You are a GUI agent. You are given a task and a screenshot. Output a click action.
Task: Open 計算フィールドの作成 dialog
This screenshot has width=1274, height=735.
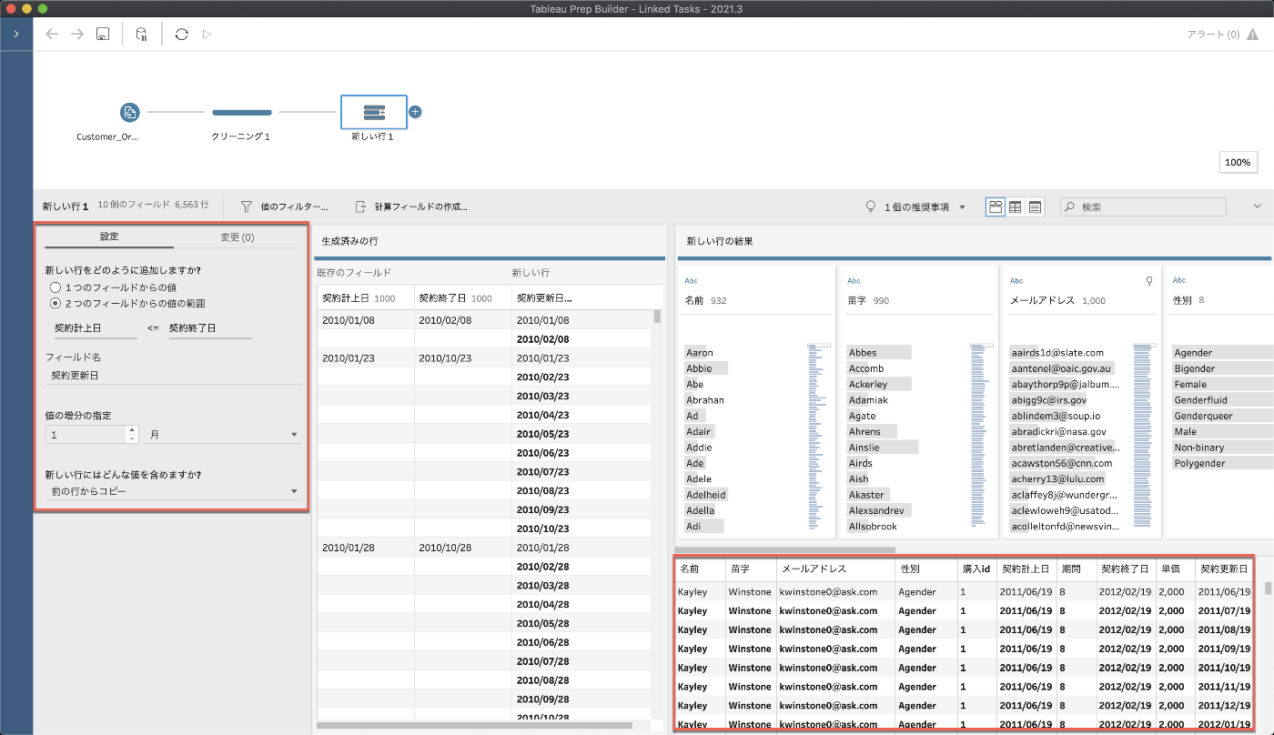(x=411, y=206)
